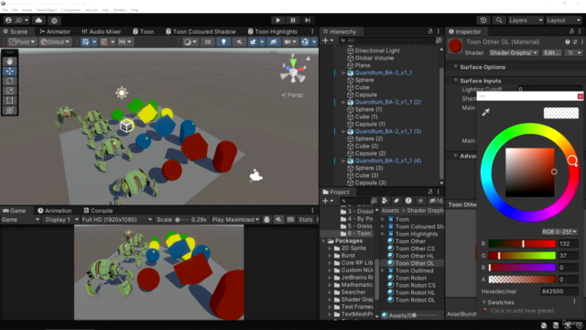
Task: Expand the Surface Options section
Action: point(456,67)
